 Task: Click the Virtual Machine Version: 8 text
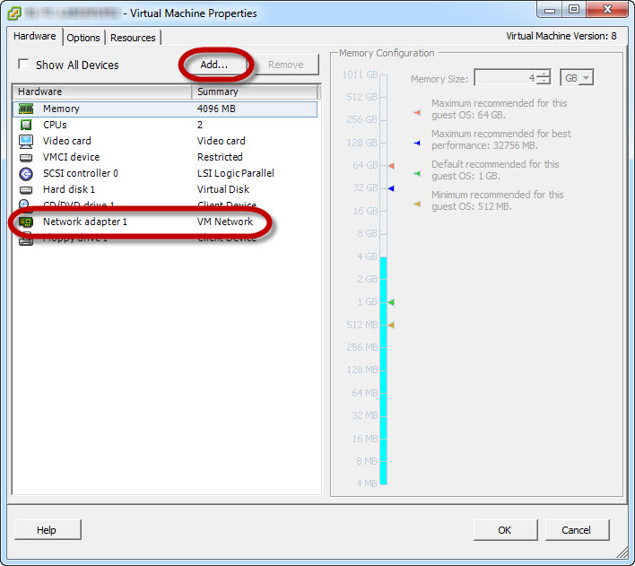(x=561, y=36)
